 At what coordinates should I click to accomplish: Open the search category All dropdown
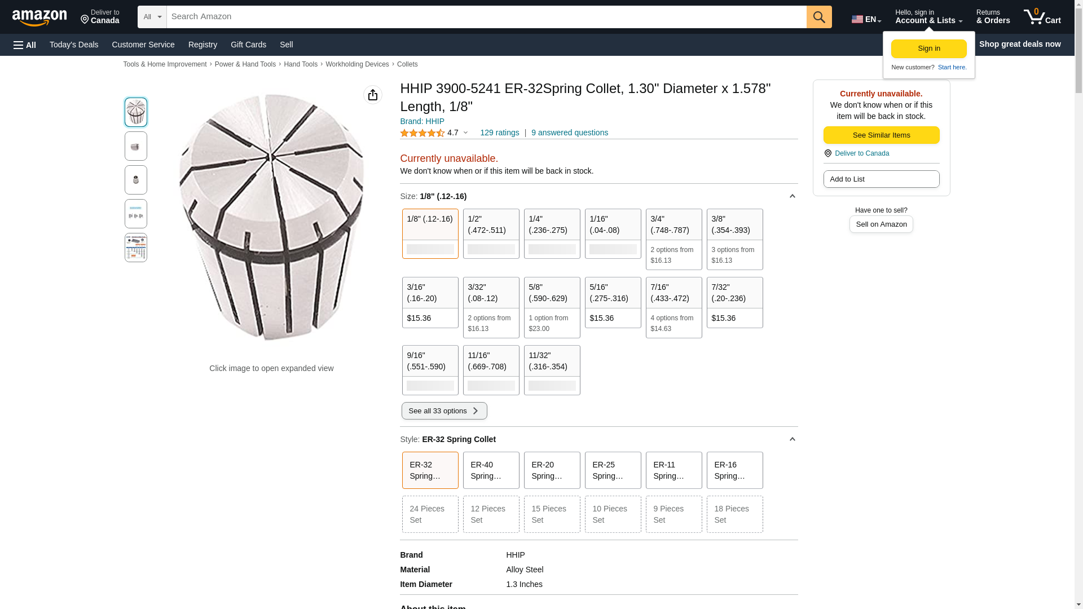click(x=152, y=17)
